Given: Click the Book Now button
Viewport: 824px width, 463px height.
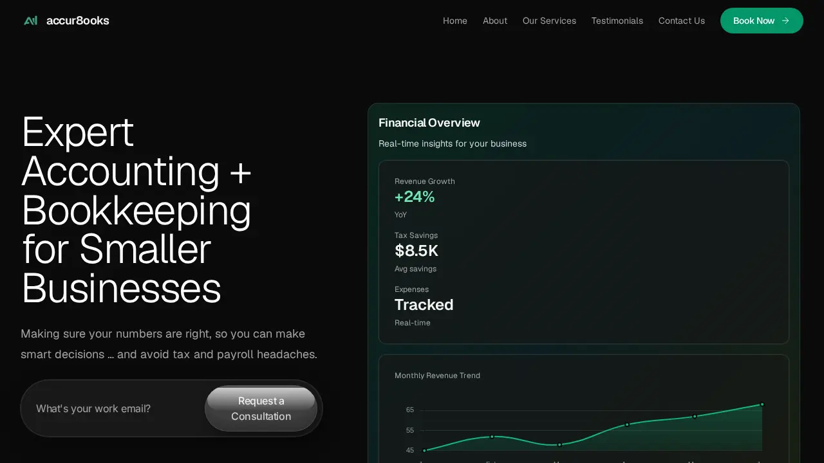Looking at the screenshot, I should (x=762, y=21).
